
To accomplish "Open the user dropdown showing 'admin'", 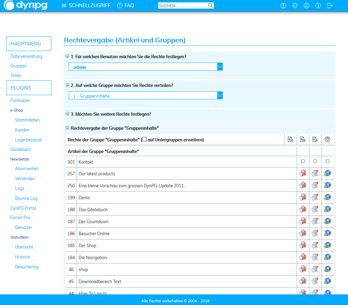I will [146, 67].
